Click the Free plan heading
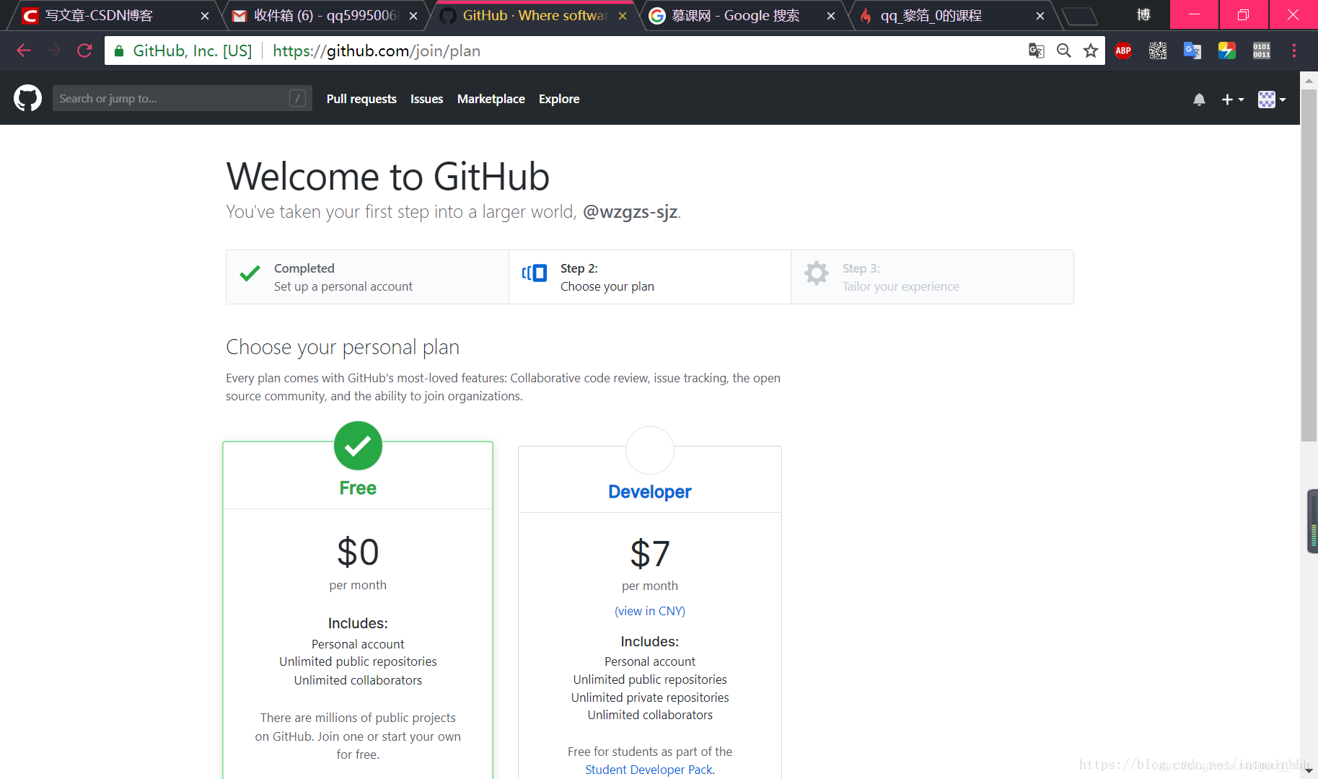Image resolution: width=1318 pixels, height=779 pixels. click(x=358, y=488)
